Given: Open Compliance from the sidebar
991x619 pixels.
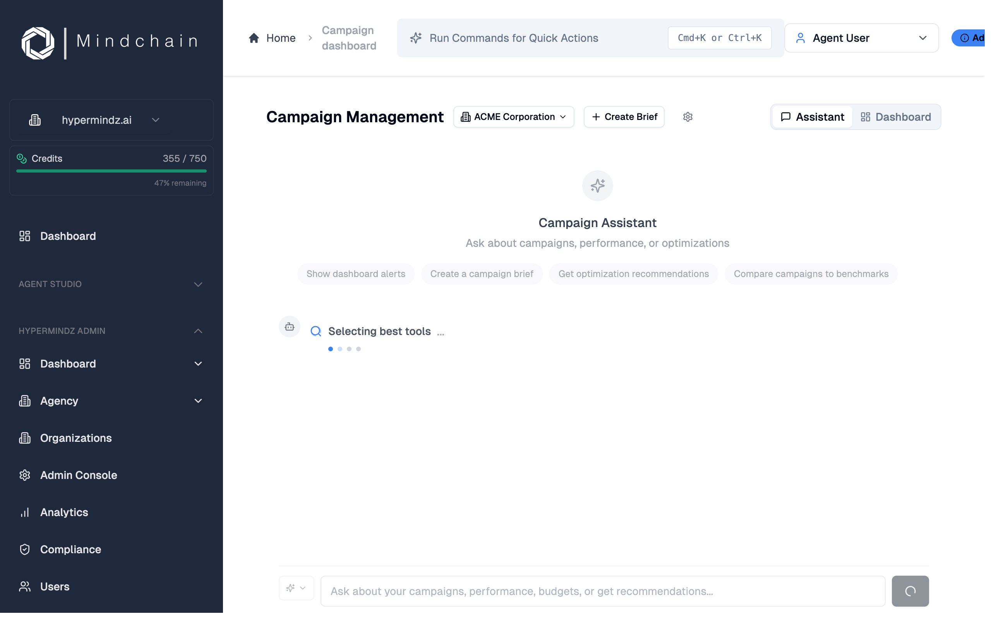Looking at the screenshot, I should coord(70,549).
